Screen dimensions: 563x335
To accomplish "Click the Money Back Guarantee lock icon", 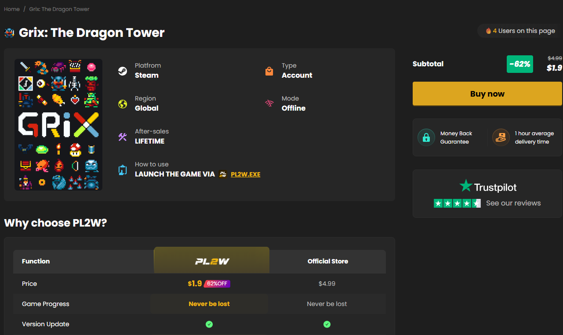I will 426,137.
